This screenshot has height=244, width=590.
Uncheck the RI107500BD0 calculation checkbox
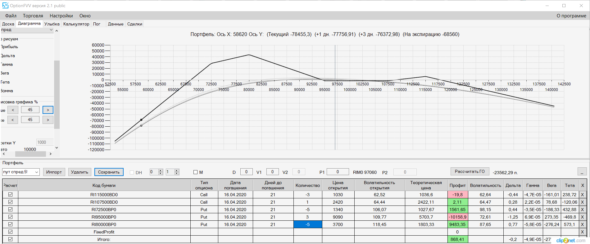pos(11,202)
